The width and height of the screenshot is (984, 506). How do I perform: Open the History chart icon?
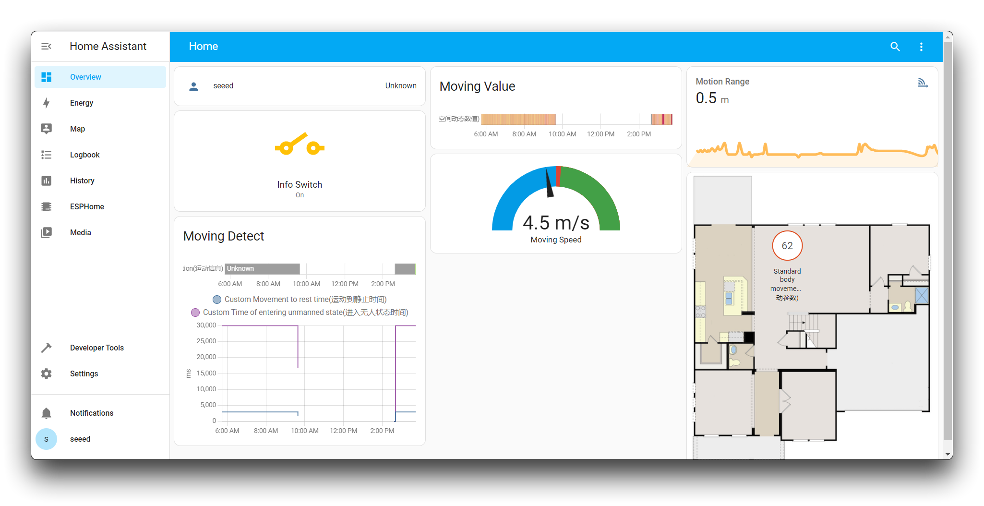click(x=47, y=181)
